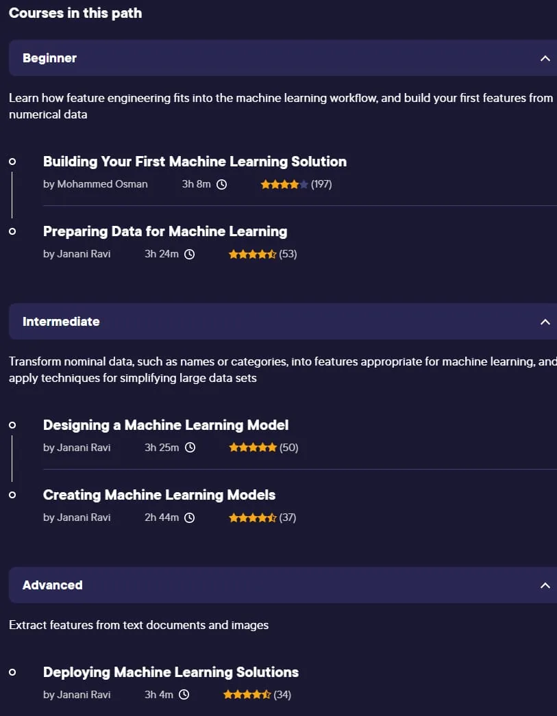
Task: Open Building Your First Machine Learning Solution course
Action: (195, 162)
